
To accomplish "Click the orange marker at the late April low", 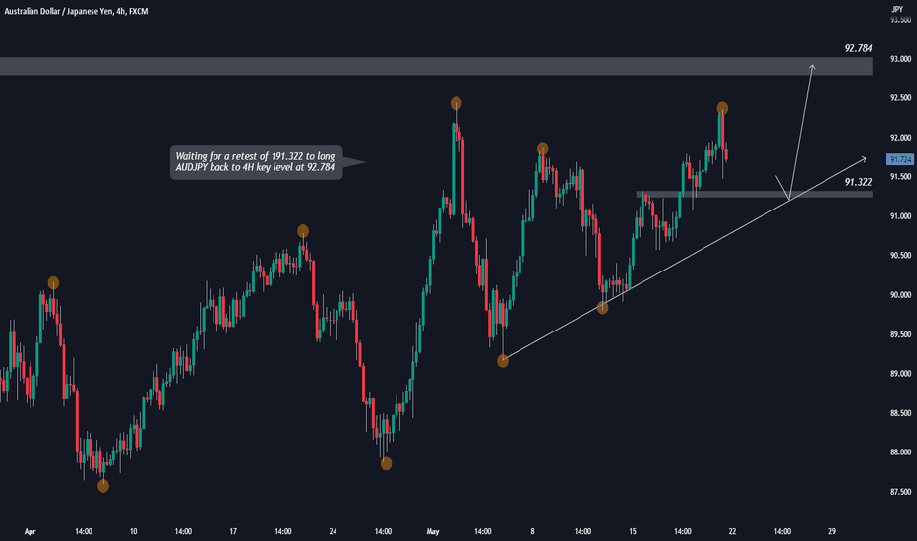I will [386, 464].
